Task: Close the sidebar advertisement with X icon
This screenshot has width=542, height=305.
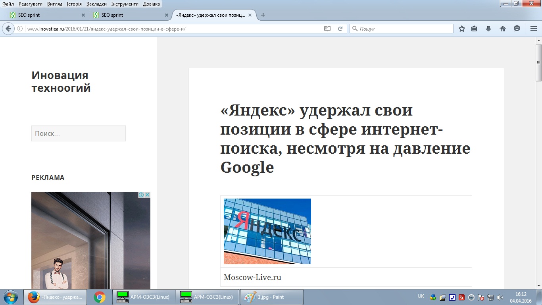Action: [147, 195]
